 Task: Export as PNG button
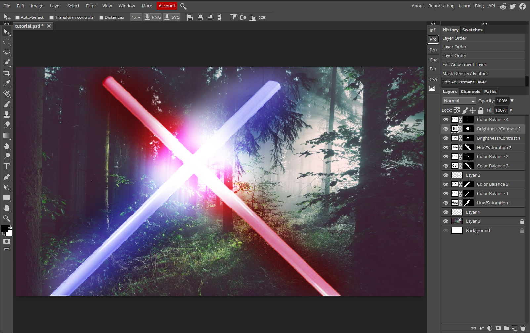[x=153, y=17]
